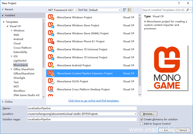Viewport: 193px width, 134px height.
Task: Select the Android category in templates tree
Action: click(18, 39)
